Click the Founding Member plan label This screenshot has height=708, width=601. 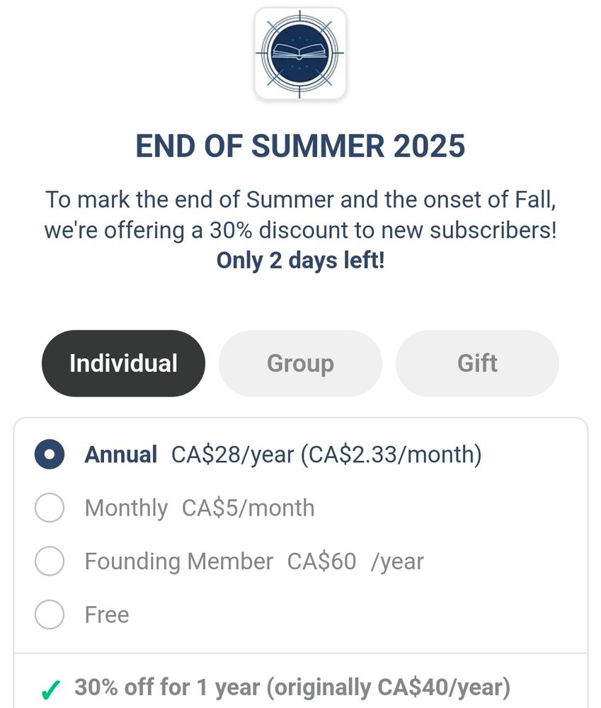tap(179, 561)
